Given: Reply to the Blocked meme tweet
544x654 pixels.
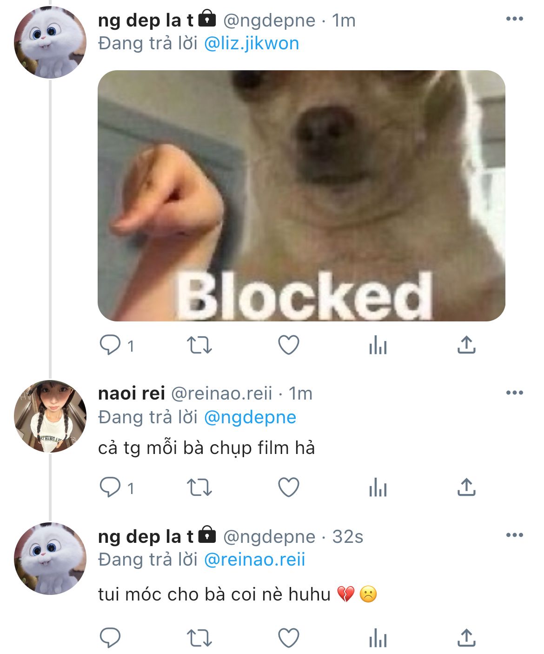Looking at the screenshot, I should coord(110,346).
